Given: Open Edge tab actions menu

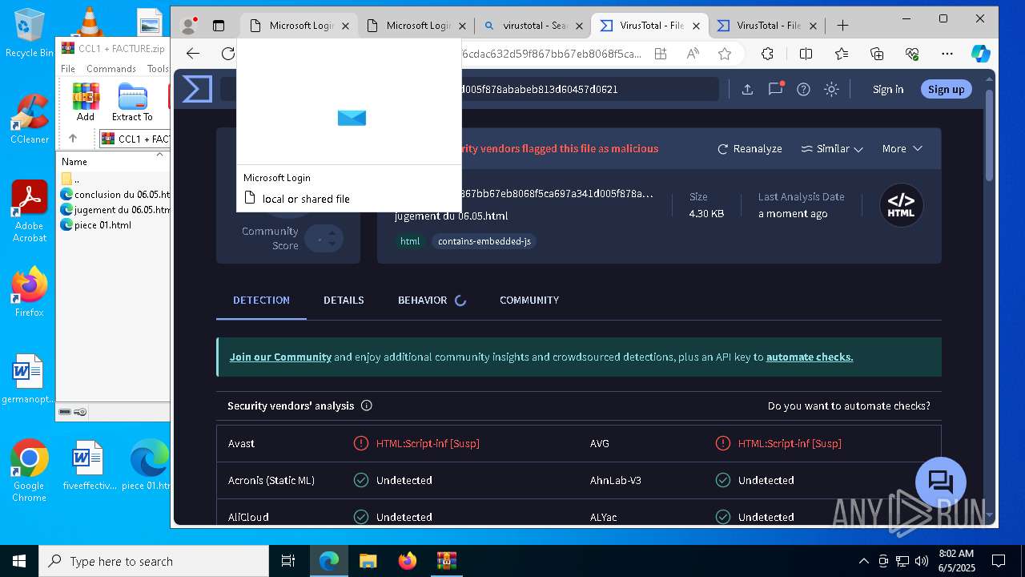Looking at the screenshot, I should [219, 26].
